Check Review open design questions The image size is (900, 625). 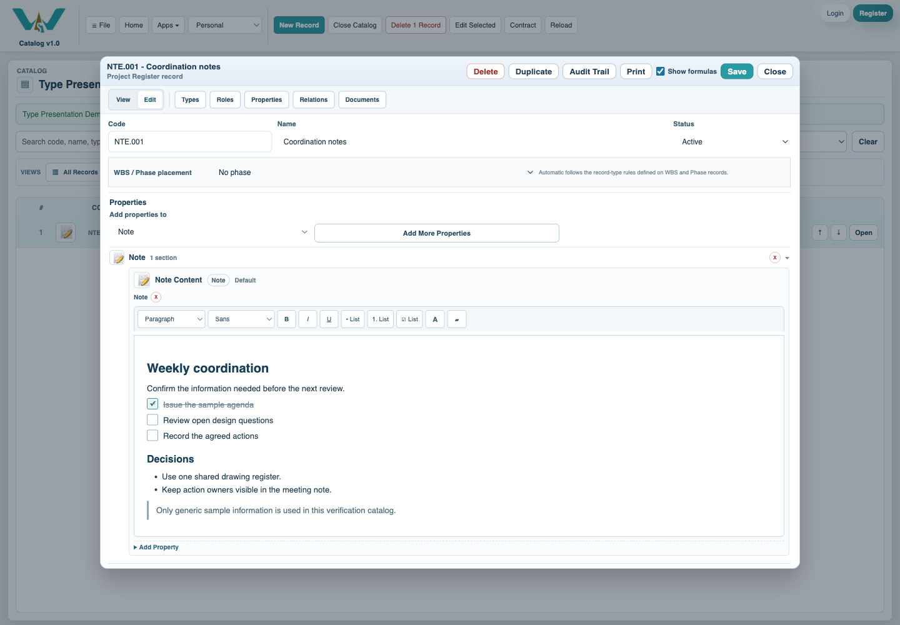coord(152,419)
